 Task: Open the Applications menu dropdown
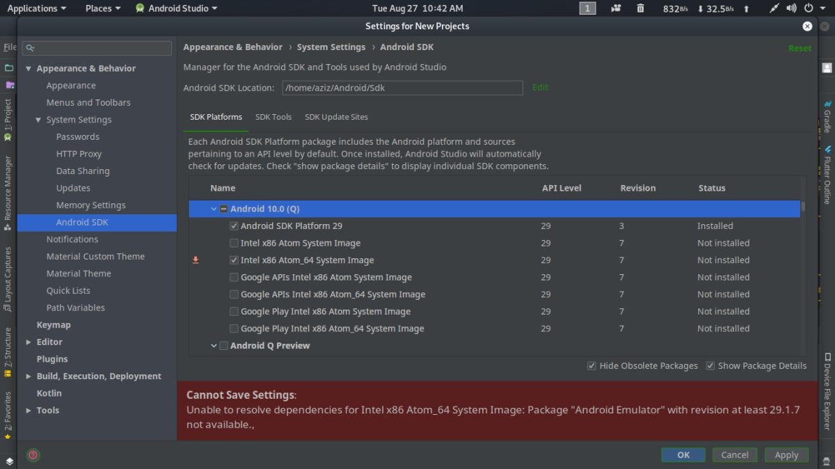click(36, 8)
